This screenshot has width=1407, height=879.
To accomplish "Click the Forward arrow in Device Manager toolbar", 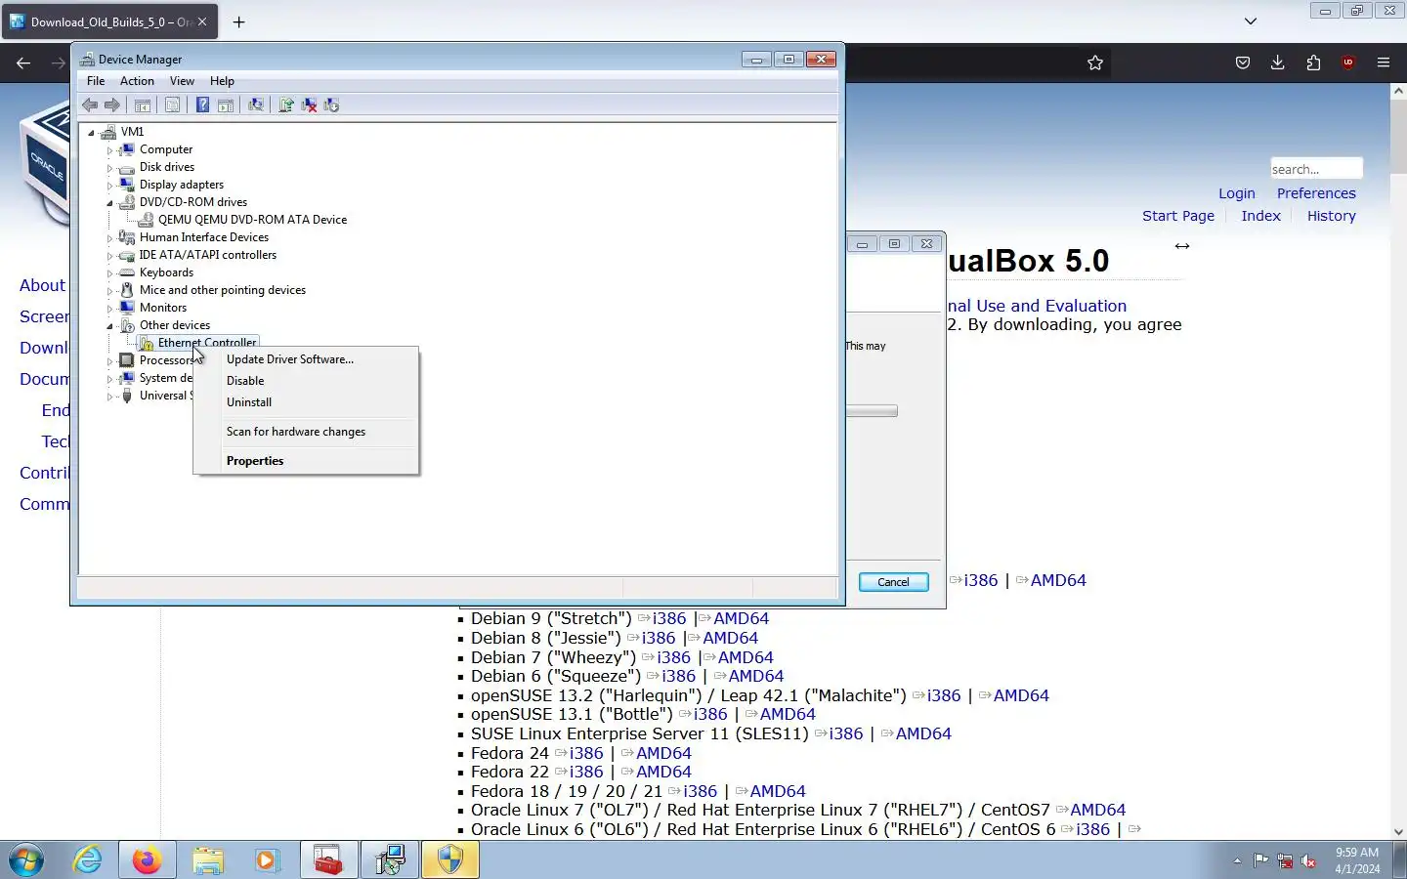I will [x=112, y=105].
